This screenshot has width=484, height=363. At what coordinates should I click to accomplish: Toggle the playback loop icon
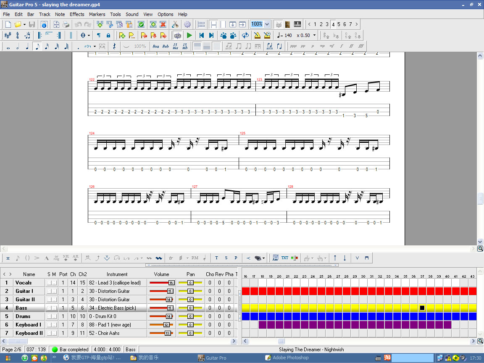tap(245, 35)
